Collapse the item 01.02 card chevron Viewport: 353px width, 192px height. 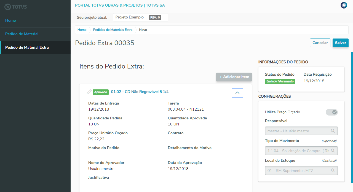[x=237, y=93]
